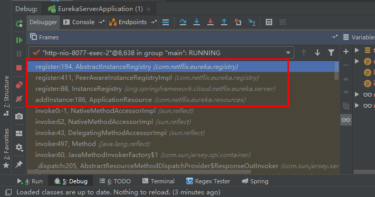Restore Endpoints view arrow icon

(x=153, y=22)
